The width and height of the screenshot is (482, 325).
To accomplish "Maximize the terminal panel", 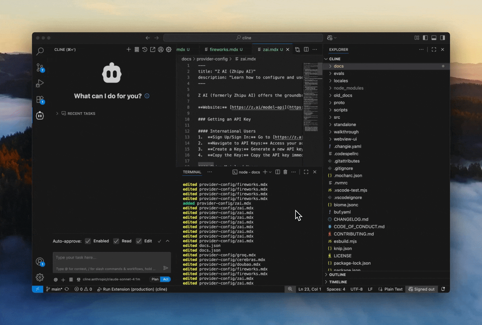I will click(306, 172).
